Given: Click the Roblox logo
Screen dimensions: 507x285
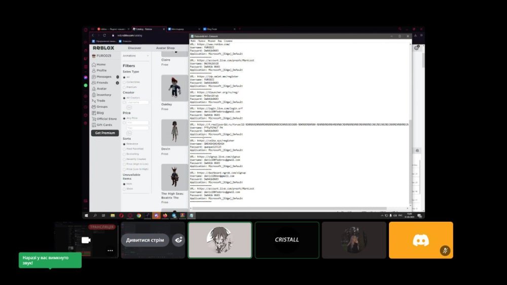Looking at the screenshot, I should point(103,48).
